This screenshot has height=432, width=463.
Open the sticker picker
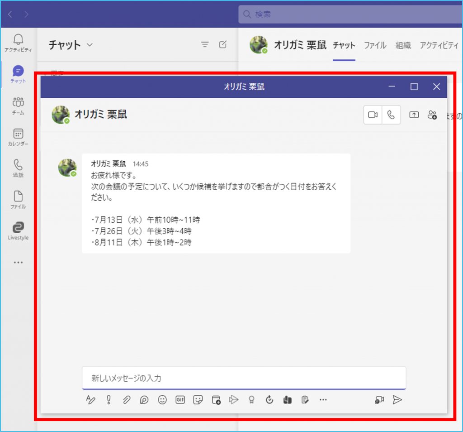198,400
